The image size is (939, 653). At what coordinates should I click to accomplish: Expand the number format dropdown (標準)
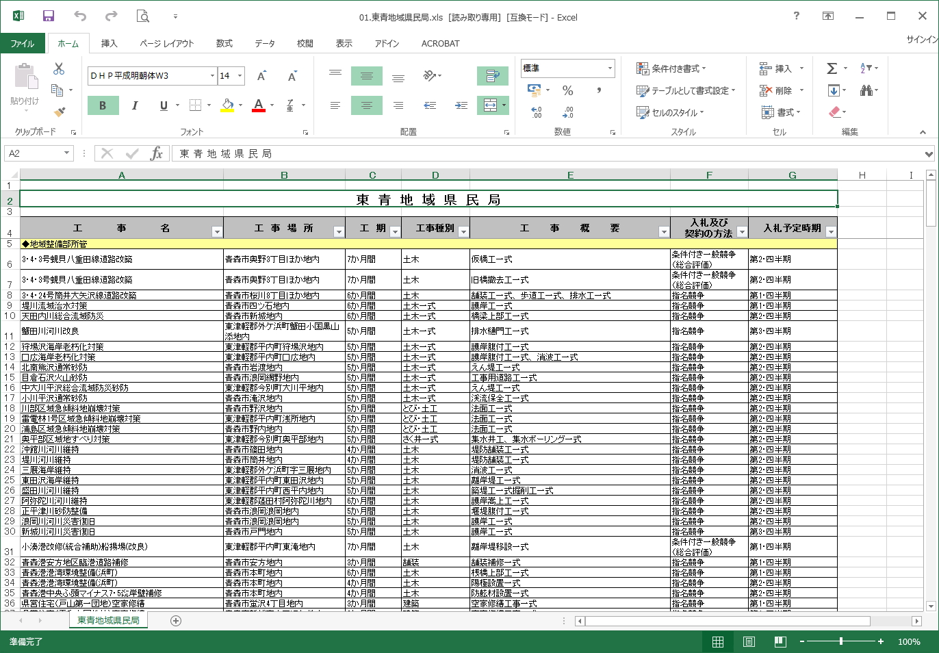[610, 68]
